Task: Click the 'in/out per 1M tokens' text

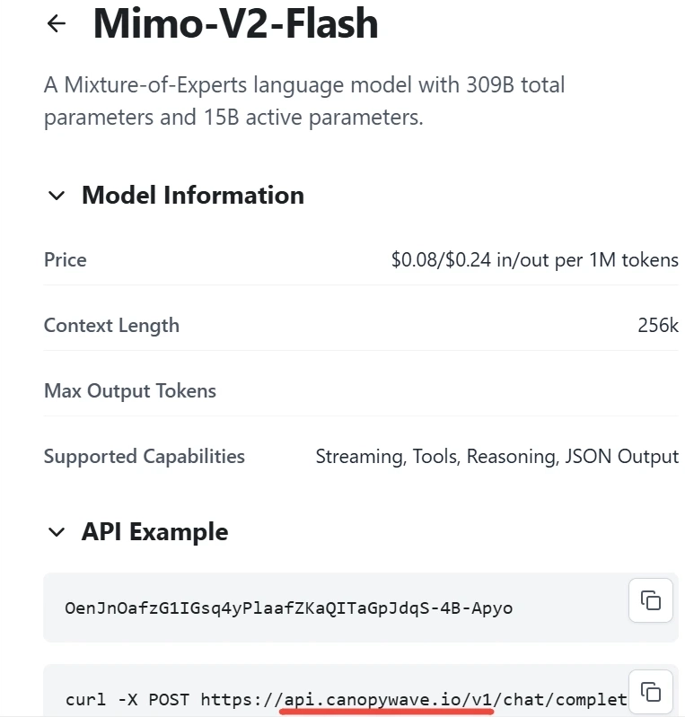Action: pos(586,260)
